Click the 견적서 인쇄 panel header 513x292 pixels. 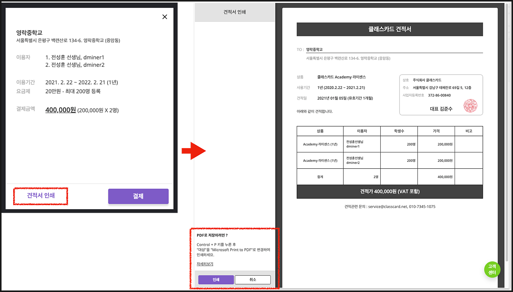point(235,12)
